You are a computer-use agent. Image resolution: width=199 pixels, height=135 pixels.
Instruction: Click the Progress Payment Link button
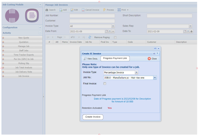click(x=115, y=58)
